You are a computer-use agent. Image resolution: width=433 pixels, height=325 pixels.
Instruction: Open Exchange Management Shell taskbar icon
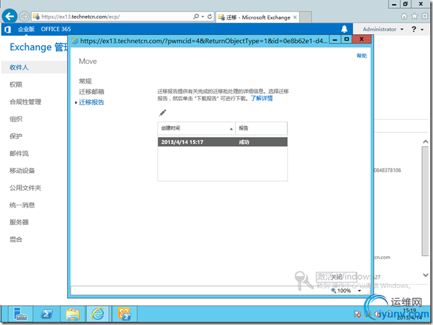[124, 314]
